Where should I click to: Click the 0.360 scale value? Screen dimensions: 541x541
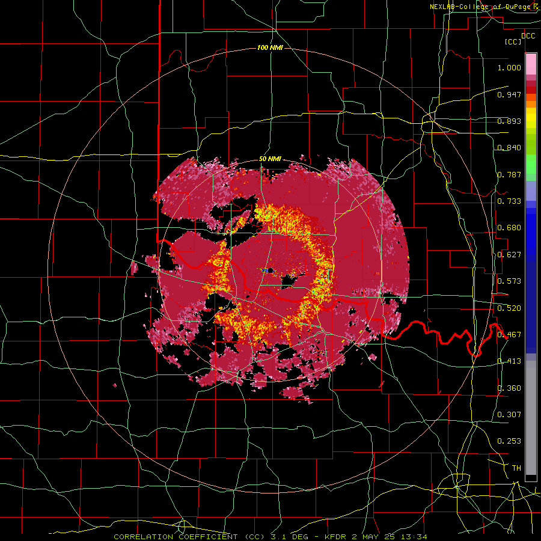click(509, 388)
